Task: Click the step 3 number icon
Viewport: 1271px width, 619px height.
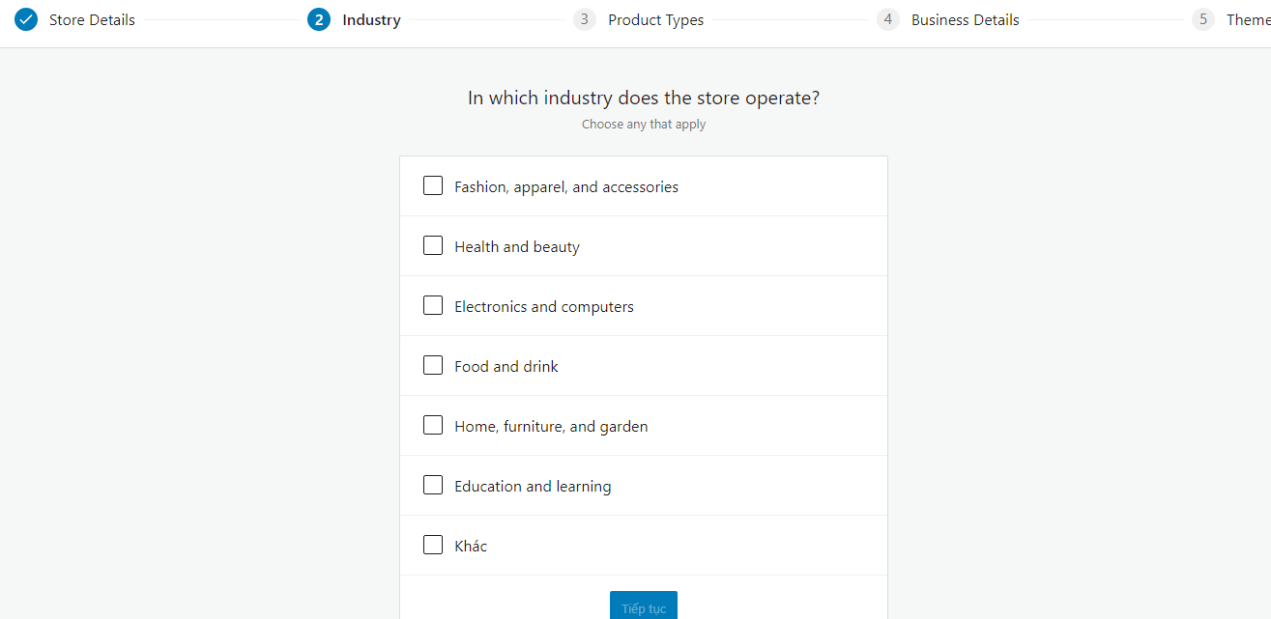Action: [584, 19]
